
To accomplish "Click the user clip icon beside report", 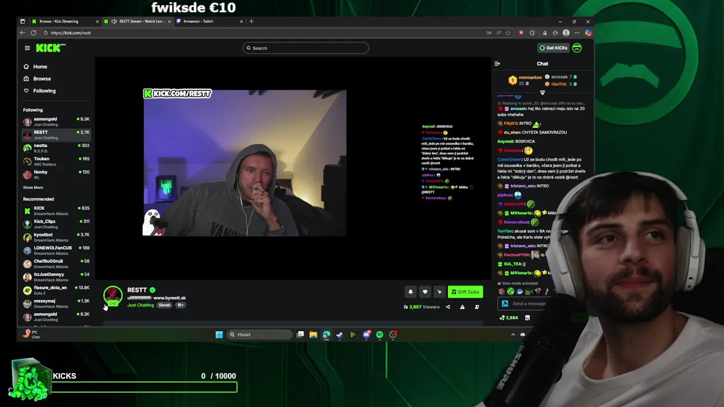I will click(477, 307).
